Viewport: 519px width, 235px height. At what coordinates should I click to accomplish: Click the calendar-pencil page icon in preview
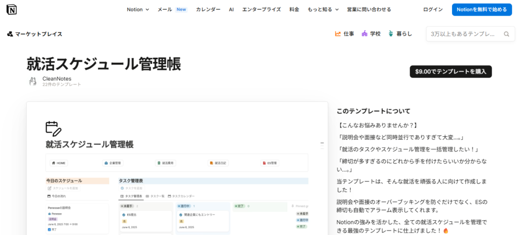54,129
